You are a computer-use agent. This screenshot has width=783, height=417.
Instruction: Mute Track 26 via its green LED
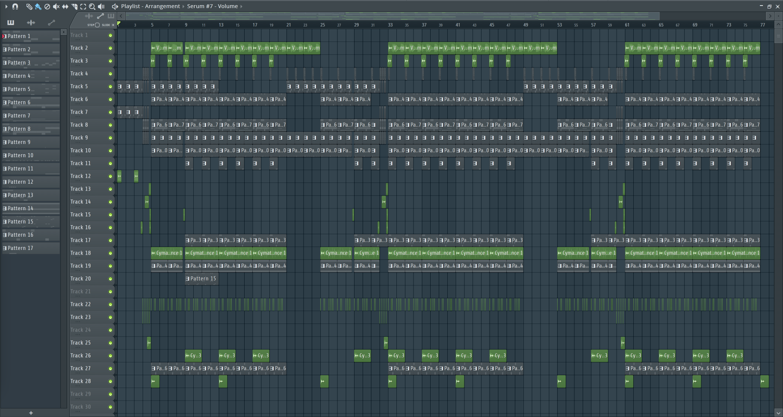point(110,356)
